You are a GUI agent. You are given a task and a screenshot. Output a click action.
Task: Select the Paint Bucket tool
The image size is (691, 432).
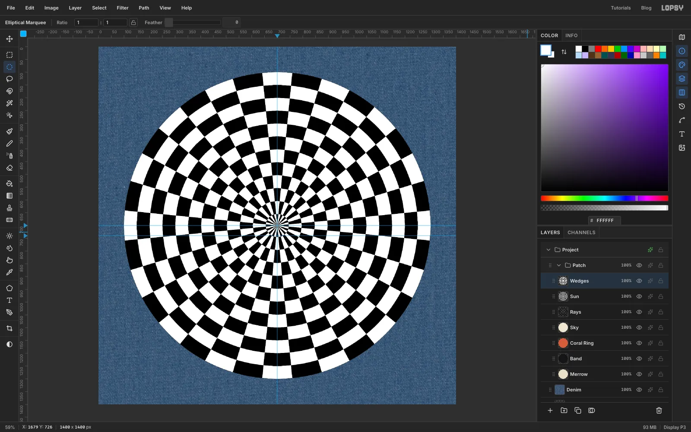coord(10,184)
